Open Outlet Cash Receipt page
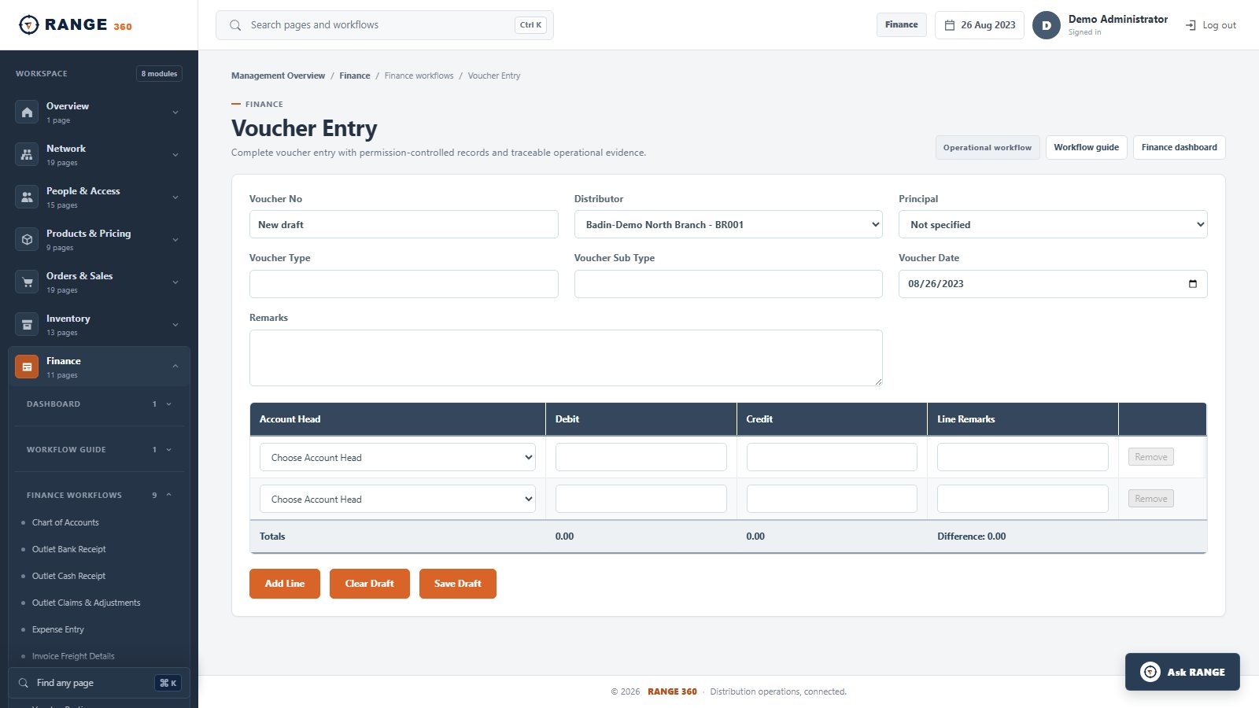The height and width of the screenshot is (708, 1259). (68, 576)
